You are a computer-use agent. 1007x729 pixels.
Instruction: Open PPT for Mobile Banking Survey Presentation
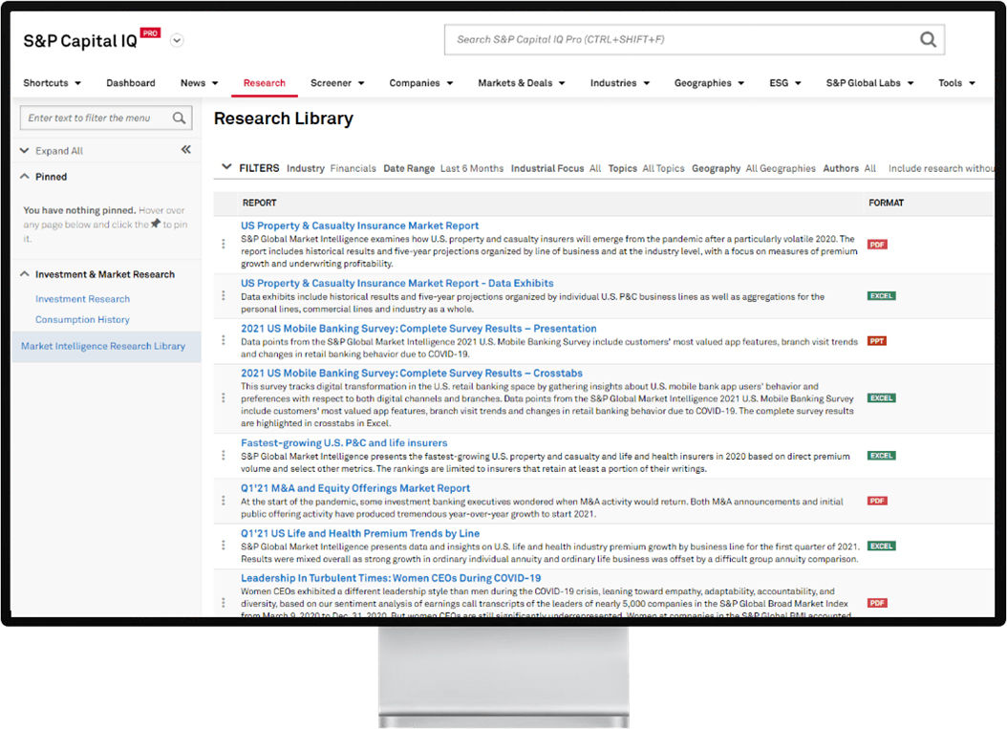(x=877, y=341)
